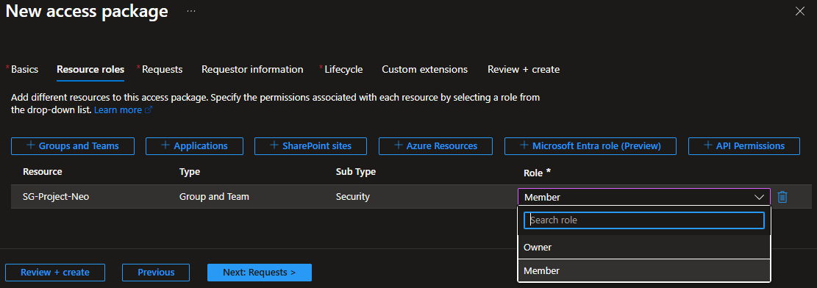Open the Resource roles tab
The height and width of the screenshot is (288, 817).
point(90,69)
